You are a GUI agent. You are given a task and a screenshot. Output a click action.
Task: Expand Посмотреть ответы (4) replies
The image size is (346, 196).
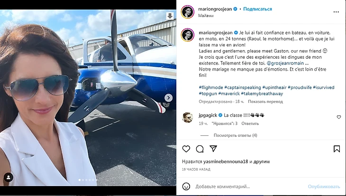pos(235,135)
